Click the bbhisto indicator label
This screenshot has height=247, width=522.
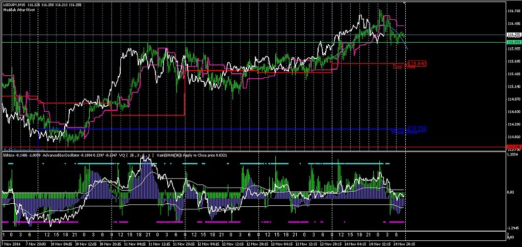coord(8,155)
